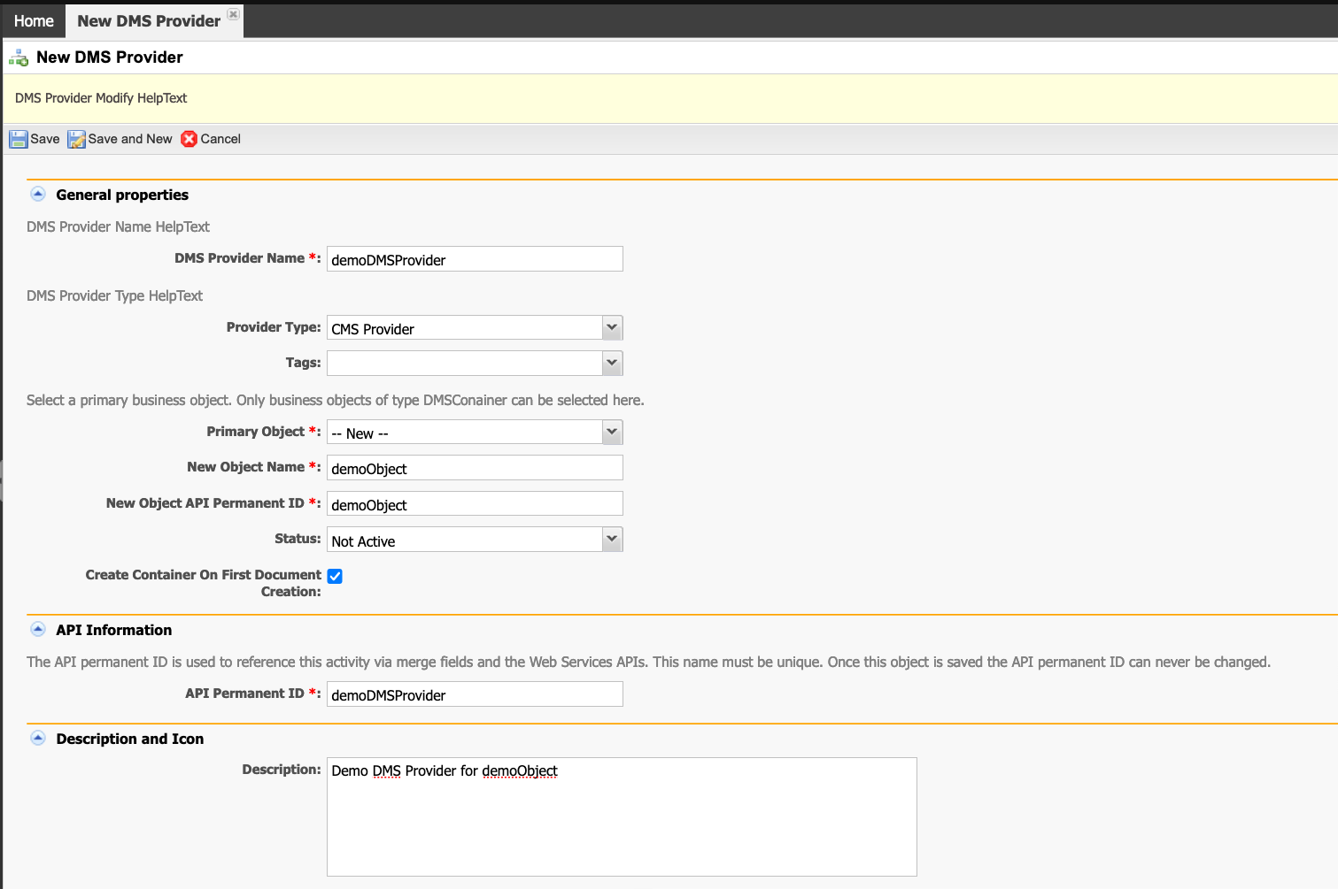Click the Description label
Image resolution: width=1338 pixels, height=889 pixels.
[x=282, y=770]
